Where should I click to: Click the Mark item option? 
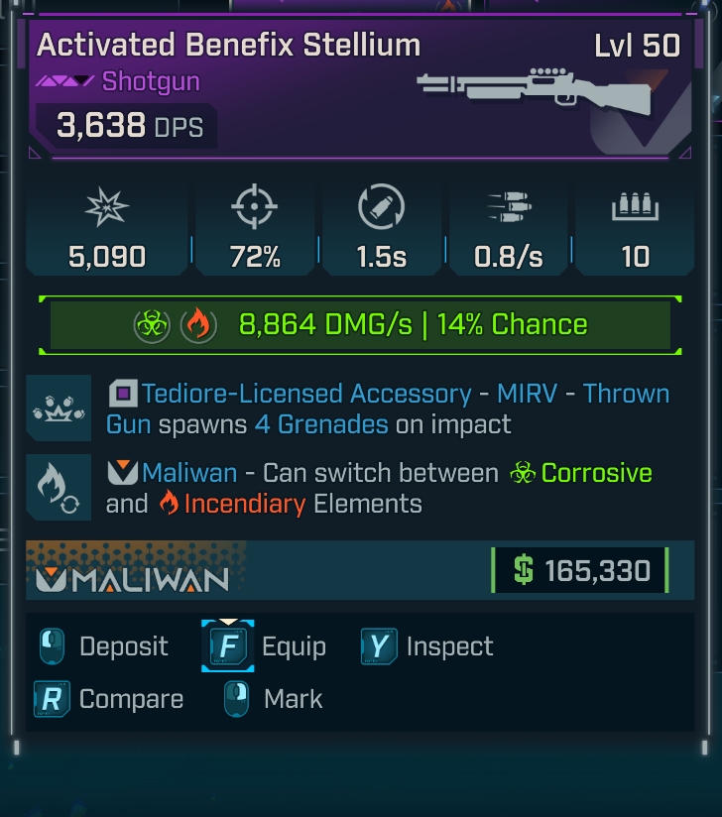pyautogui.click(x=273, y=699)
